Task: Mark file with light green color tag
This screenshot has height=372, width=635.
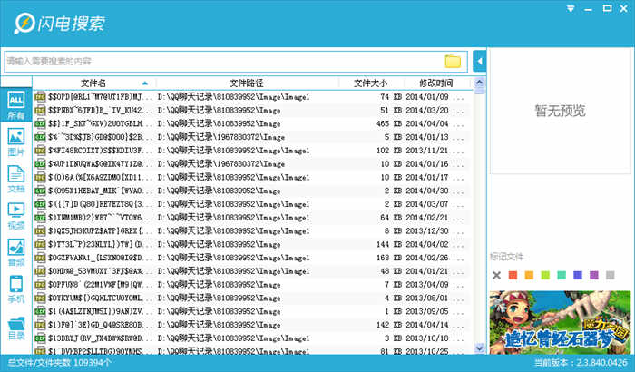Action: [x=545, y=276]
